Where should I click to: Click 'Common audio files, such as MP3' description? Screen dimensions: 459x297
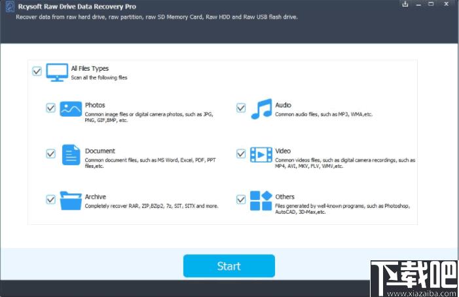click(323, 114)
